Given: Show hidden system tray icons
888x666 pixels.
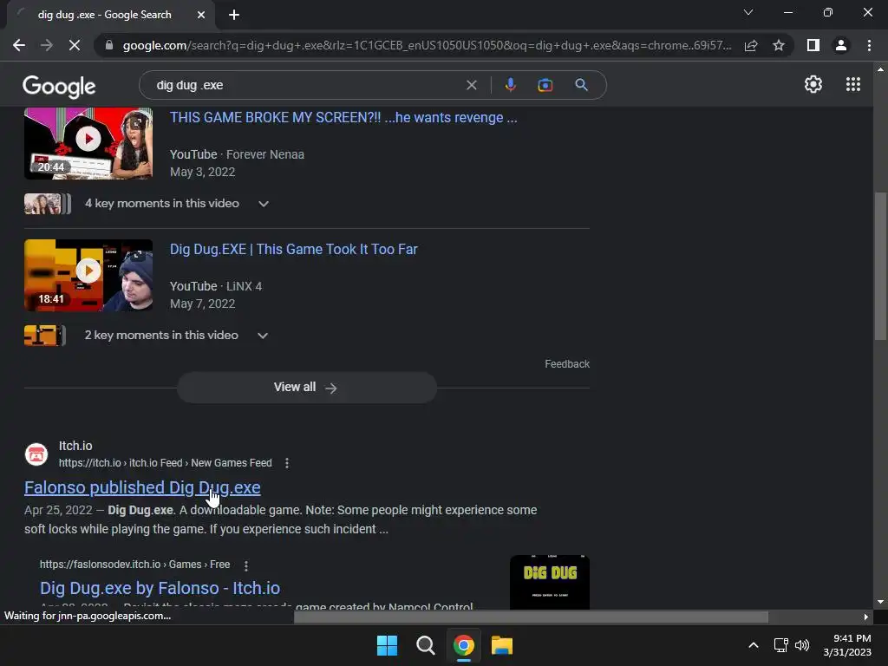Looking at the screenshot, I should point(754,645).
